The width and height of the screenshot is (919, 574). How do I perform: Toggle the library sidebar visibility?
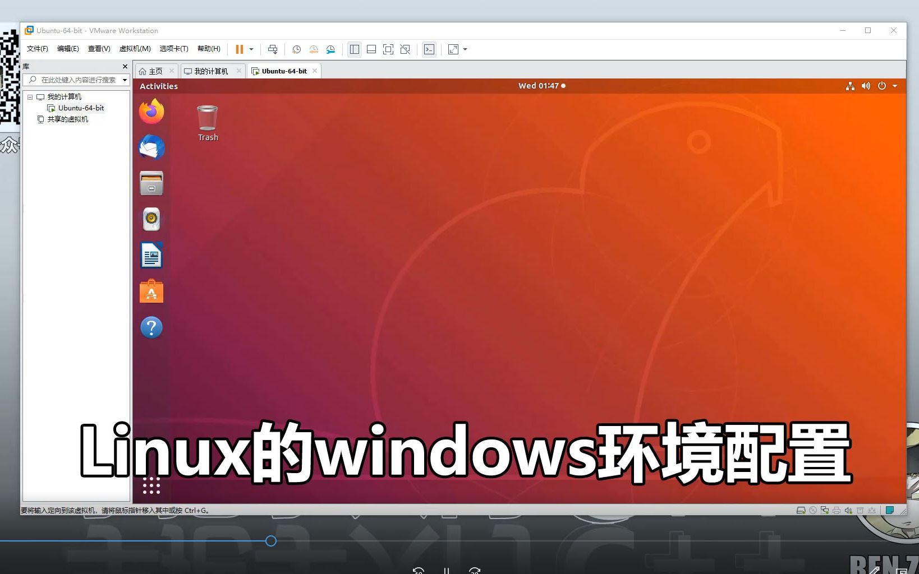pos(354,49)
